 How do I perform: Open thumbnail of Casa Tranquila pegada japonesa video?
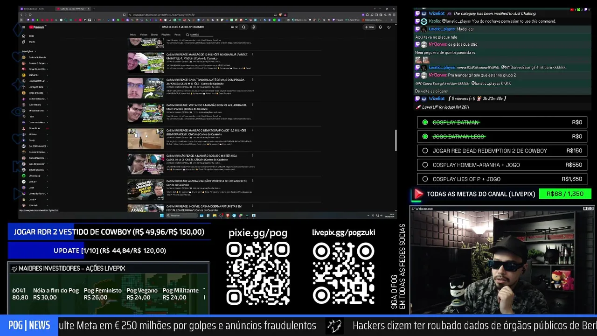click(146, 88)
